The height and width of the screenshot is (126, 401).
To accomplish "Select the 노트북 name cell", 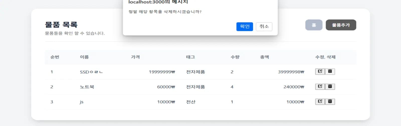I will 87,87.
